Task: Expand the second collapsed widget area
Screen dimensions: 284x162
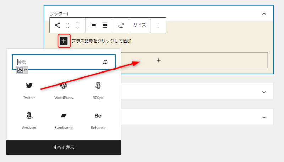Action: point(264,92)
